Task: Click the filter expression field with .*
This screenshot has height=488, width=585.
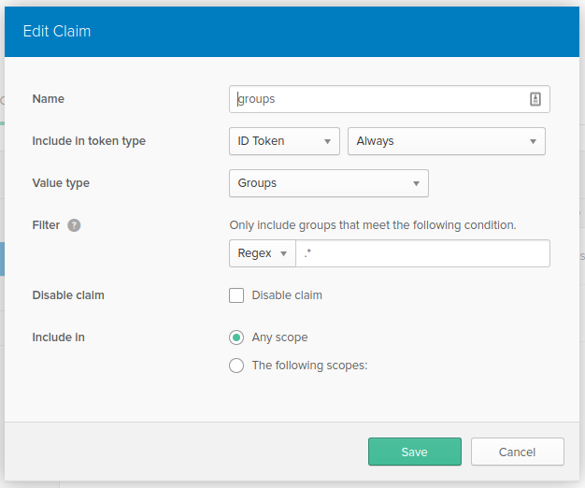Action: click(422, 253)
